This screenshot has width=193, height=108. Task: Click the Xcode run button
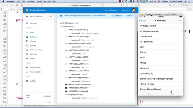pos(11,5)
